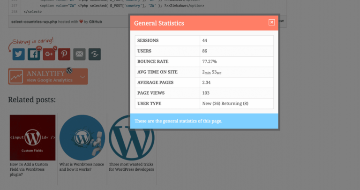Image resolution: width=360 pixels, height=190 pixels.
Task: Open 'What is WordPress nonce' post link
Action: 82,167
